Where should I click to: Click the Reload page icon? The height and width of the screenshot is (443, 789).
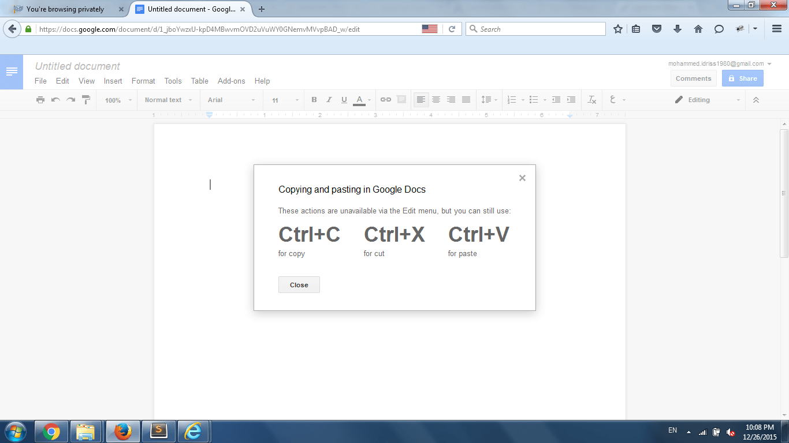[452, 29]
